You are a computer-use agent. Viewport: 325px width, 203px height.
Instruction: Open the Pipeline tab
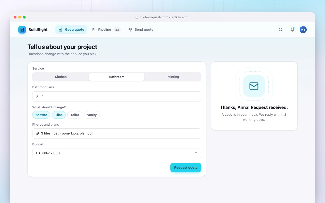106,30
